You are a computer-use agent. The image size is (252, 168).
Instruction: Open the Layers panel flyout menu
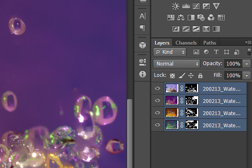[x=248, y=42]
